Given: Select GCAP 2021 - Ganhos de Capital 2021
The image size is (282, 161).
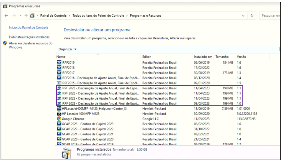Looking at the screenshot, I should [x=88, y=134].
